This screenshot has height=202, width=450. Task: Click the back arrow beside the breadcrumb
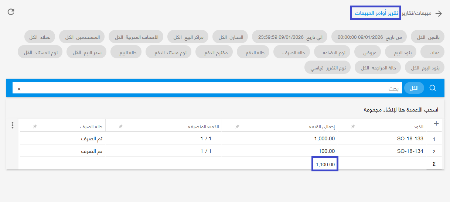tap(439, 14)
